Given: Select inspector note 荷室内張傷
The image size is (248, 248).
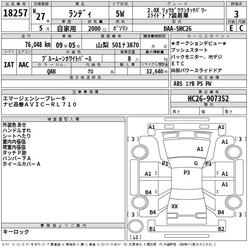Looking at the screenshot, I should 14,147.
